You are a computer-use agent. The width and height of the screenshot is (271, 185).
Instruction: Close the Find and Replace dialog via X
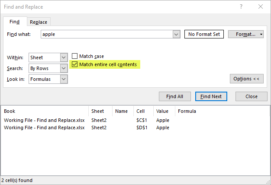[260, 7]
